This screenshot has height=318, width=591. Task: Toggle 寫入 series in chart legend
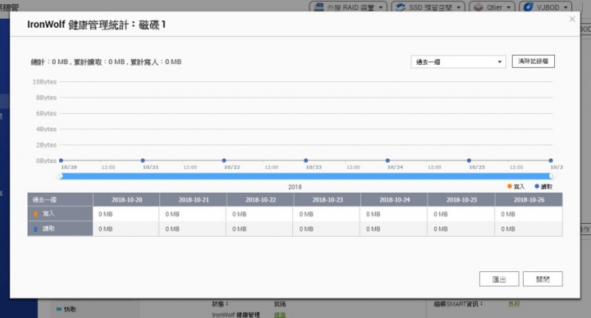(x=515, y=186)
